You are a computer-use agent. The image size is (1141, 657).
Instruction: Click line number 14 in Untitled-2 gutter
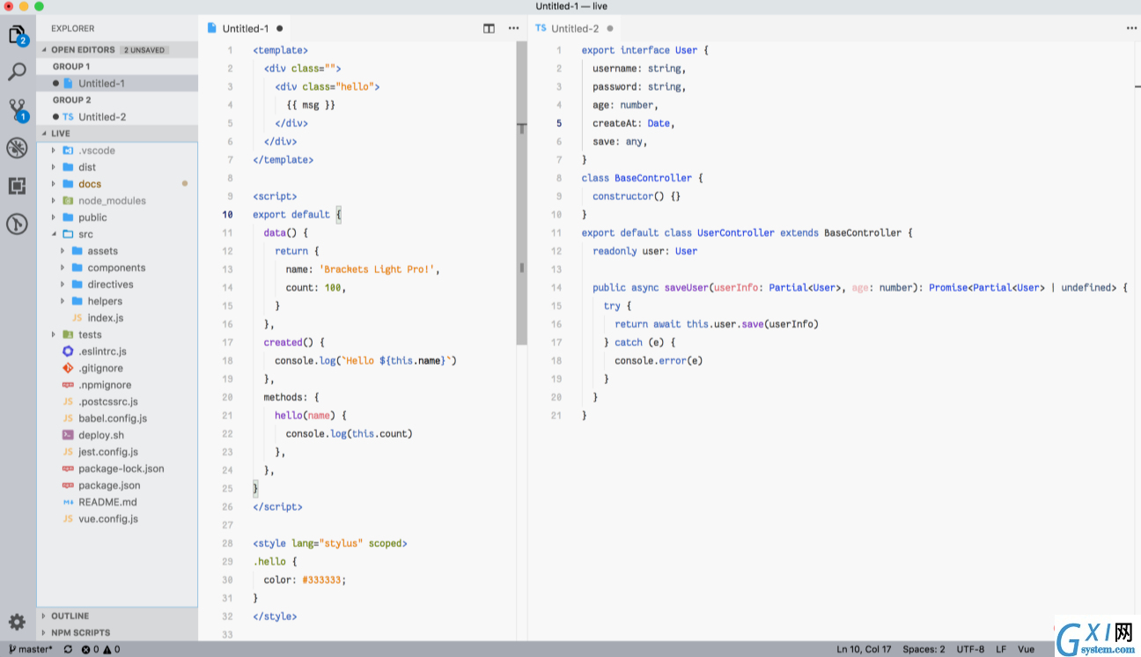(556, 288)
